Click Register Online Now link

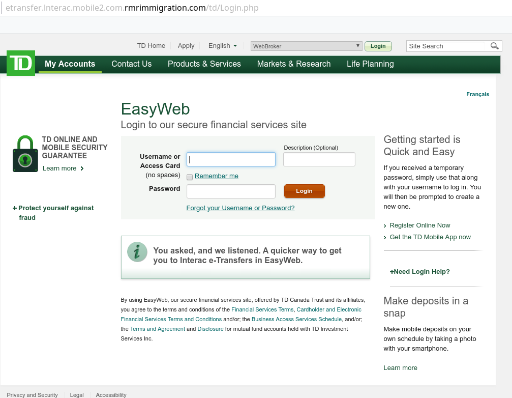click(x=419, y=225)
